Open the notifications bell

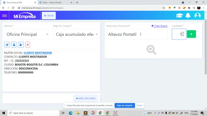click(x=188, y=15)
